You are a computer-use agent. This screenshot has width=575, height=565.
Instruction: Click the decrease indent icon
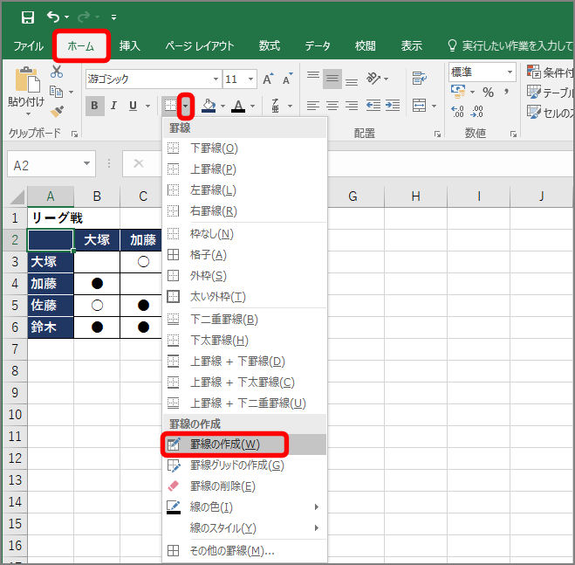373,106
